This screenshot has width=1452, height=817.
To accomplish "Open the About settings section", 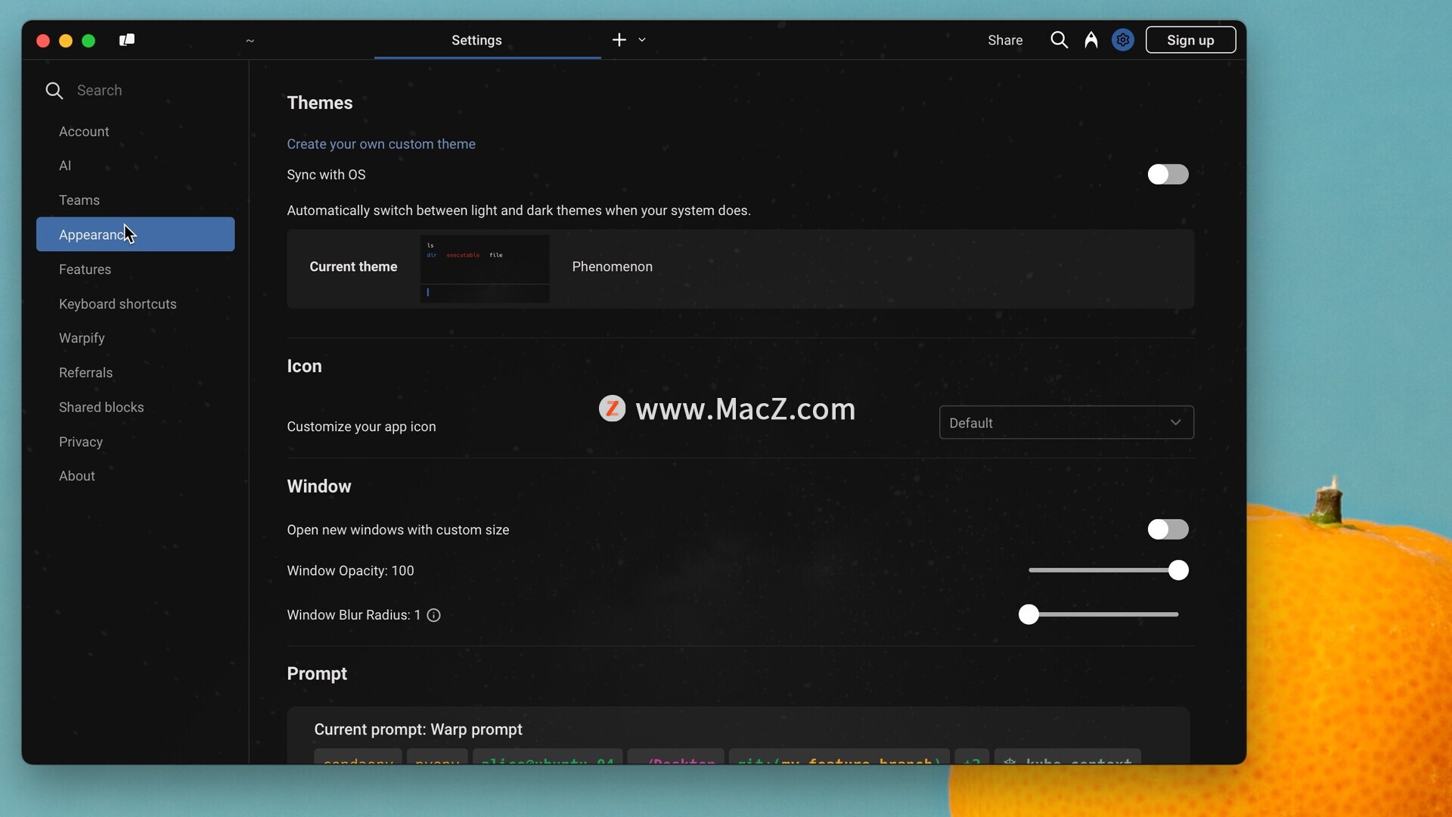I will 135,476.
